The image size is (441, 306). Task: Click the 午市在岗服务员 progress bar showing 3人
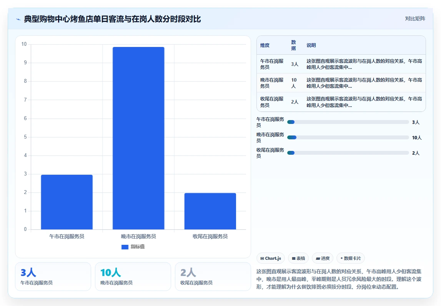[x=348, y=122]
